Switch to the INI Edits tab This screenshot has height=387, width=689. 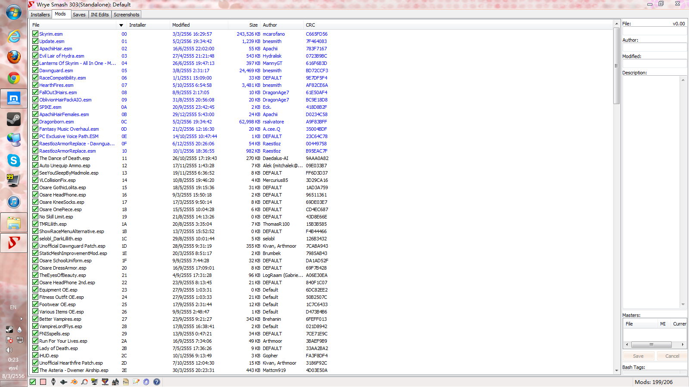click(x=100, y=15)
